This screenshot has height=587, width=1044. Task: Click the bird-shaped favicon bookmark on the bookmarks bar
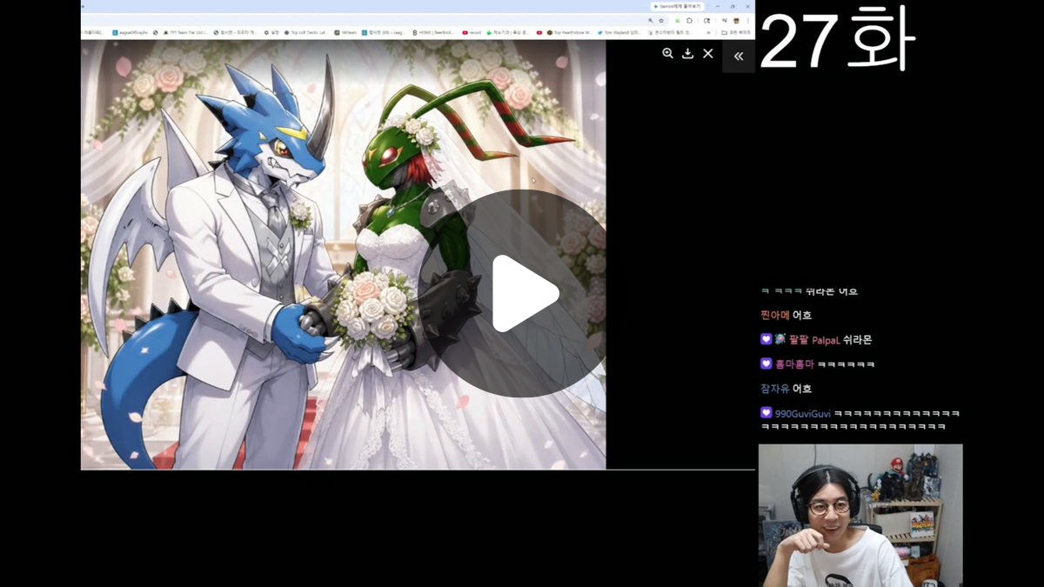[x=599, y=32]
